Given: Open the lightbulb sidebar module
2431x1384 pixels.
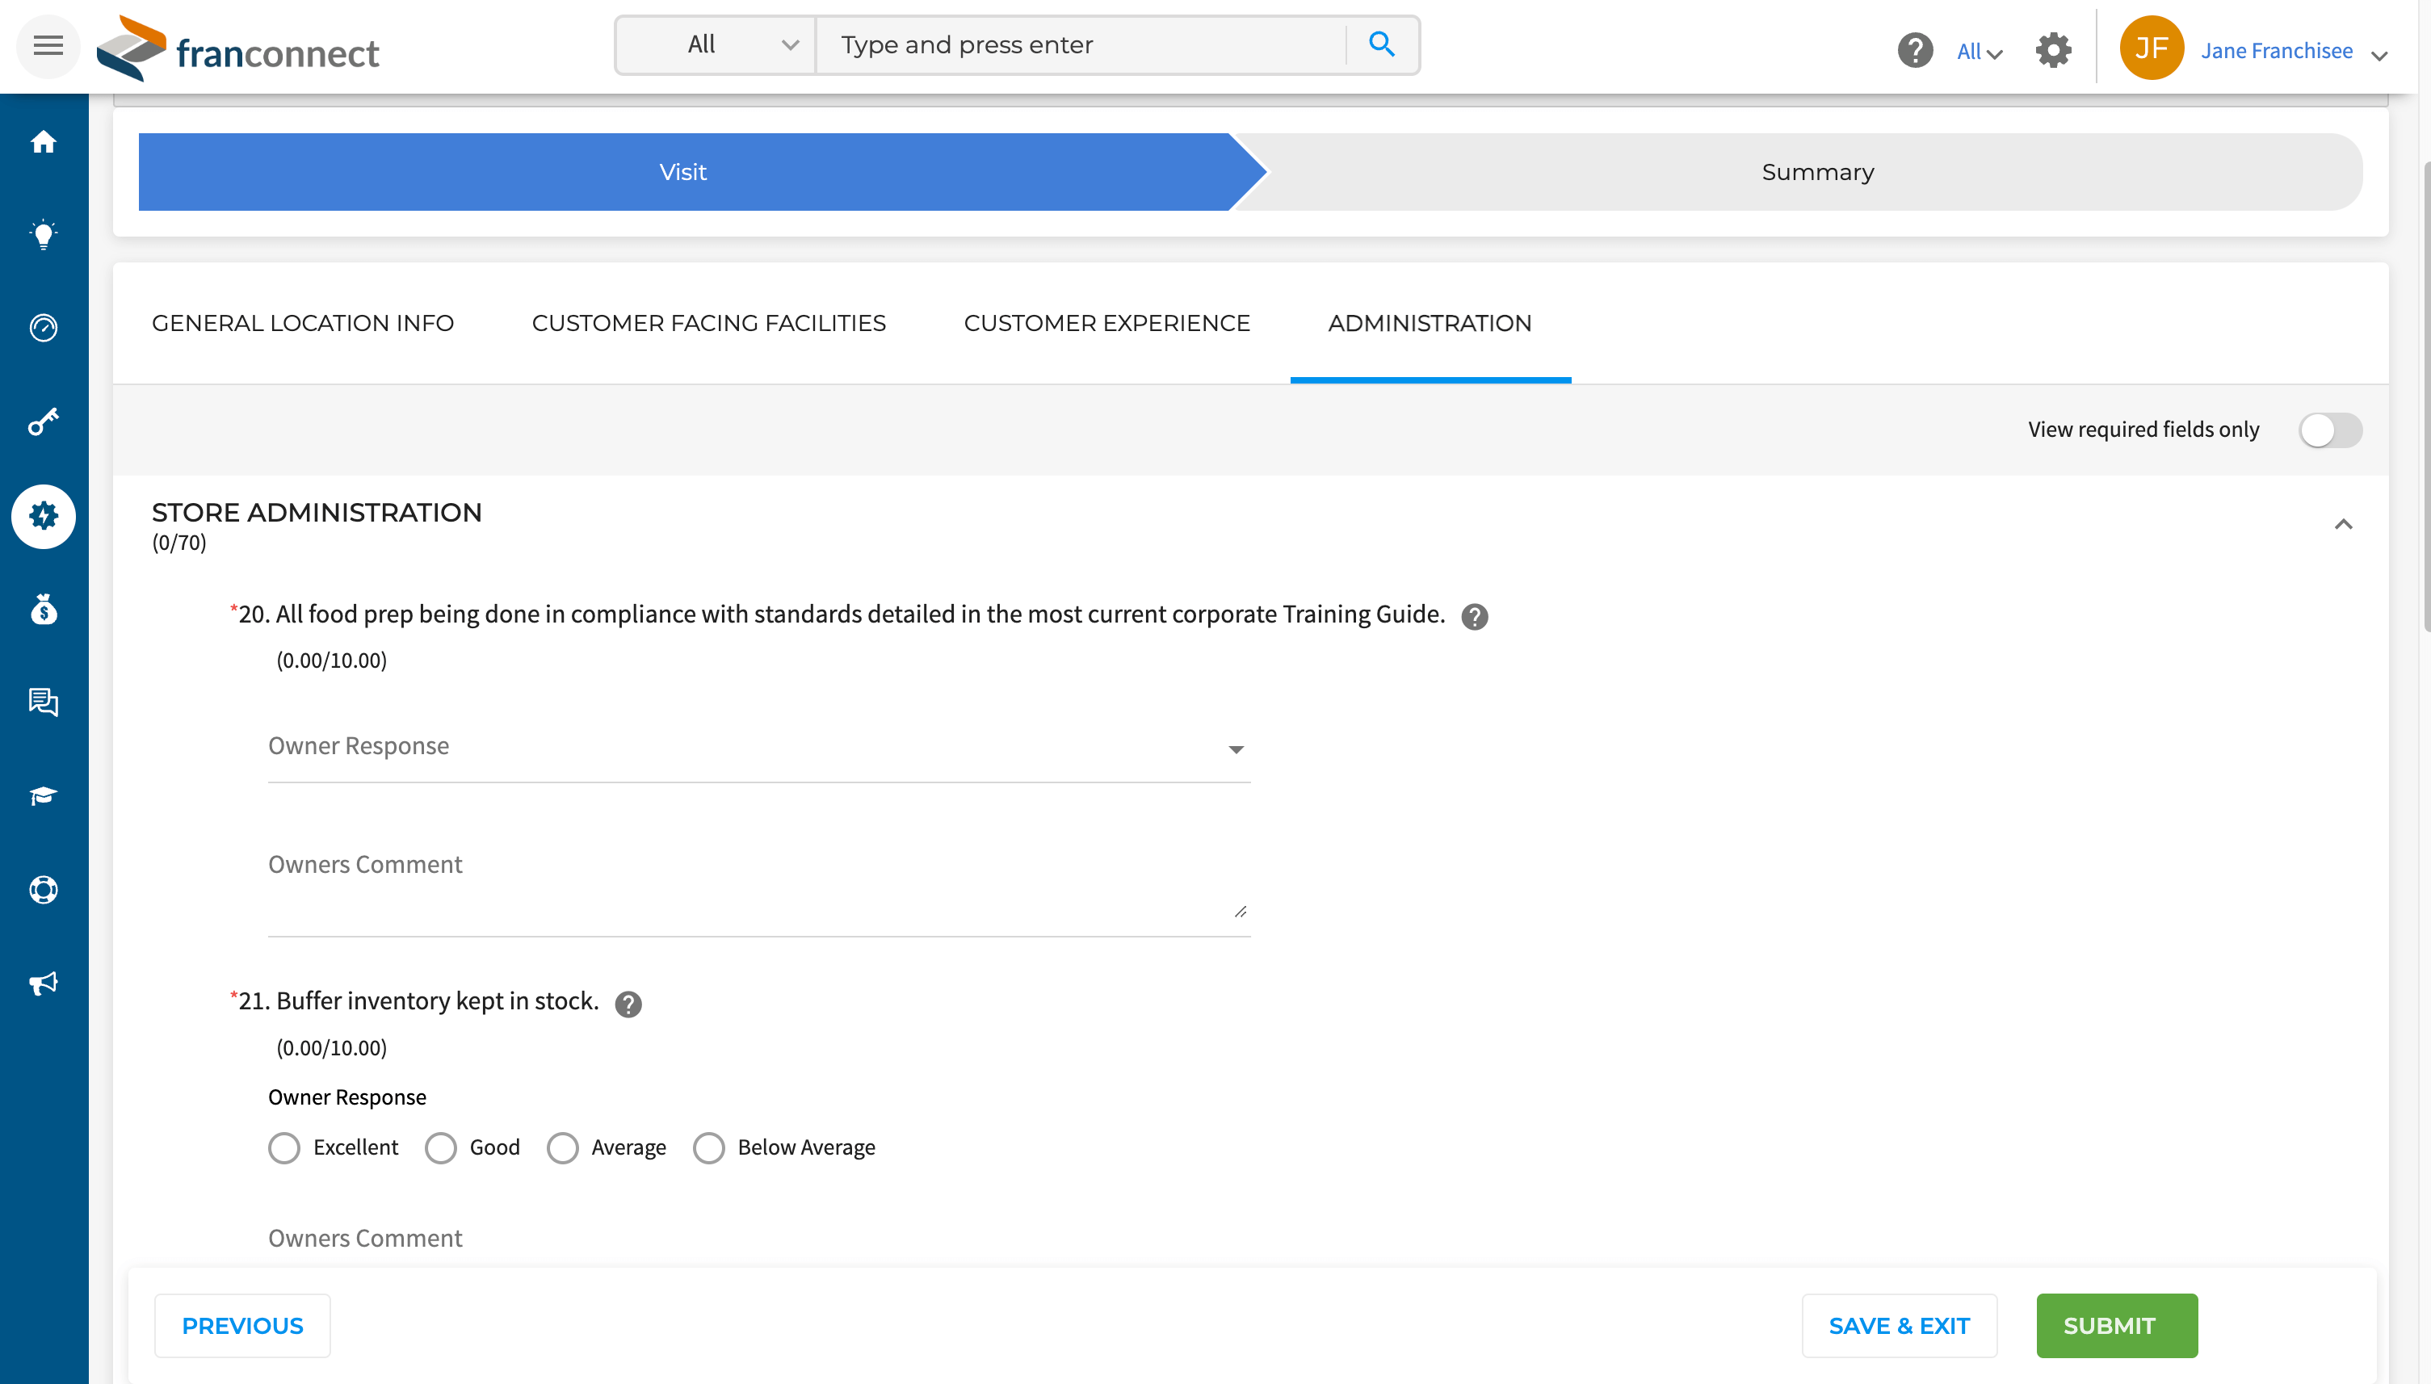Looking at the screenshot, I should click(44, 235).
